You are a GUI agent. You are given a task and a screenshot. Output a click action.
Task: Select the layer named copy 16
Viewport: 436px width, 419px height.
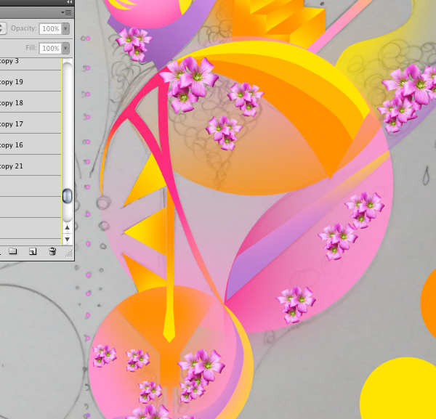pyautogui.click(x=31, y=145)
